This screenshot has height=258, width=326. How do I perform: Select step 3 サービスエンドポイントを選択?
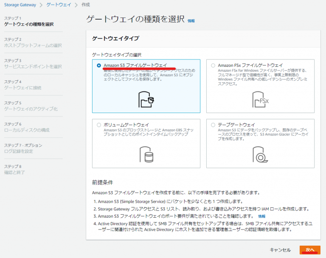click(33, 67)
